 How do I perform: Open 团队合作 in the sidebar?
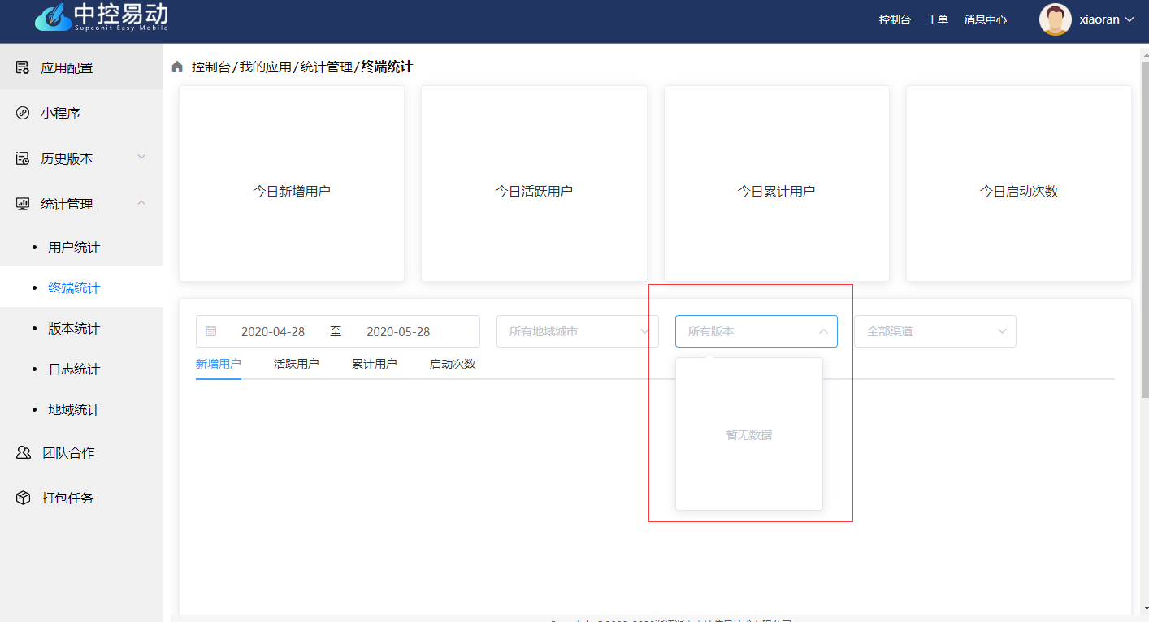(x=81, y=452)
